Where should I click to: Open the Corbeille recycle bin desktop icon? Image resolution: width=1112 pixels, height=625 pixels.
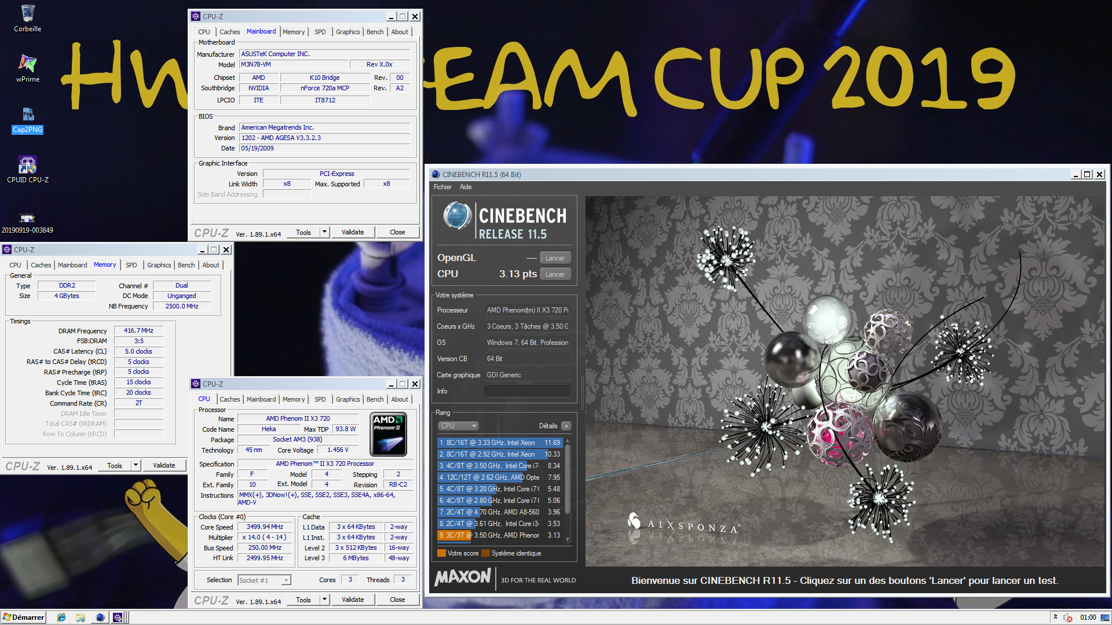pyautogui.click(x=27, y=19)
